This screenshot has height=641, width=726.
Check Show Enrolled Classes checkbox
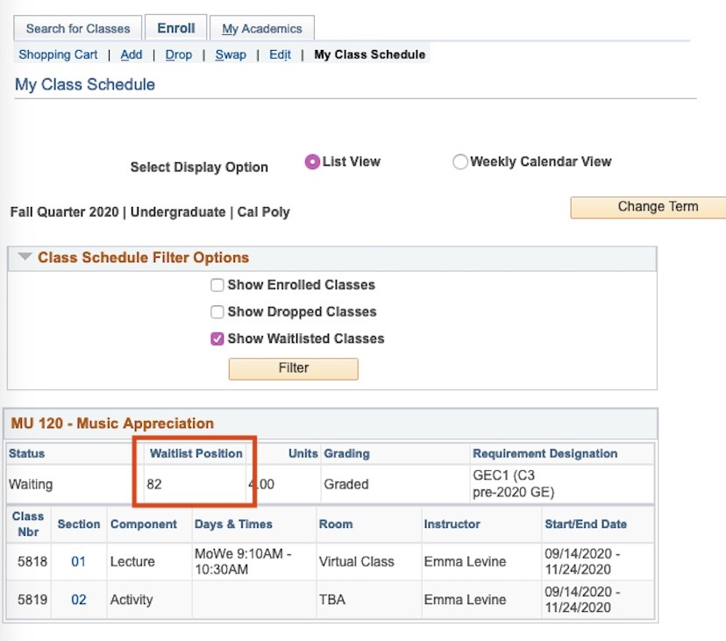click(217, 285)
